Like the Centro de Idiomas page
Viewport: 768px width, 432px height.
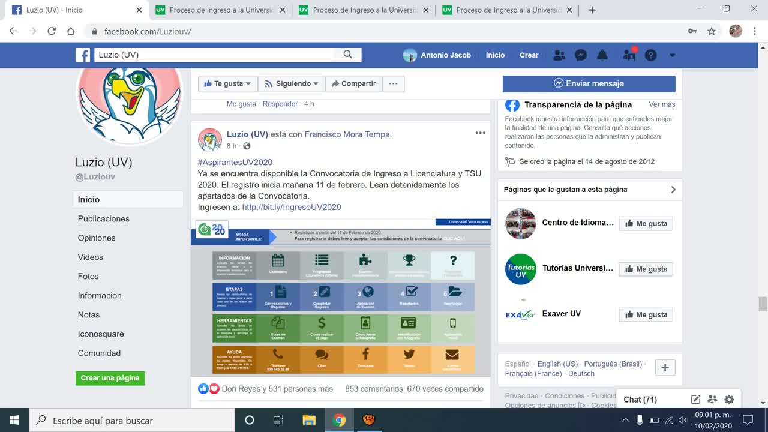tap(646, 223)
